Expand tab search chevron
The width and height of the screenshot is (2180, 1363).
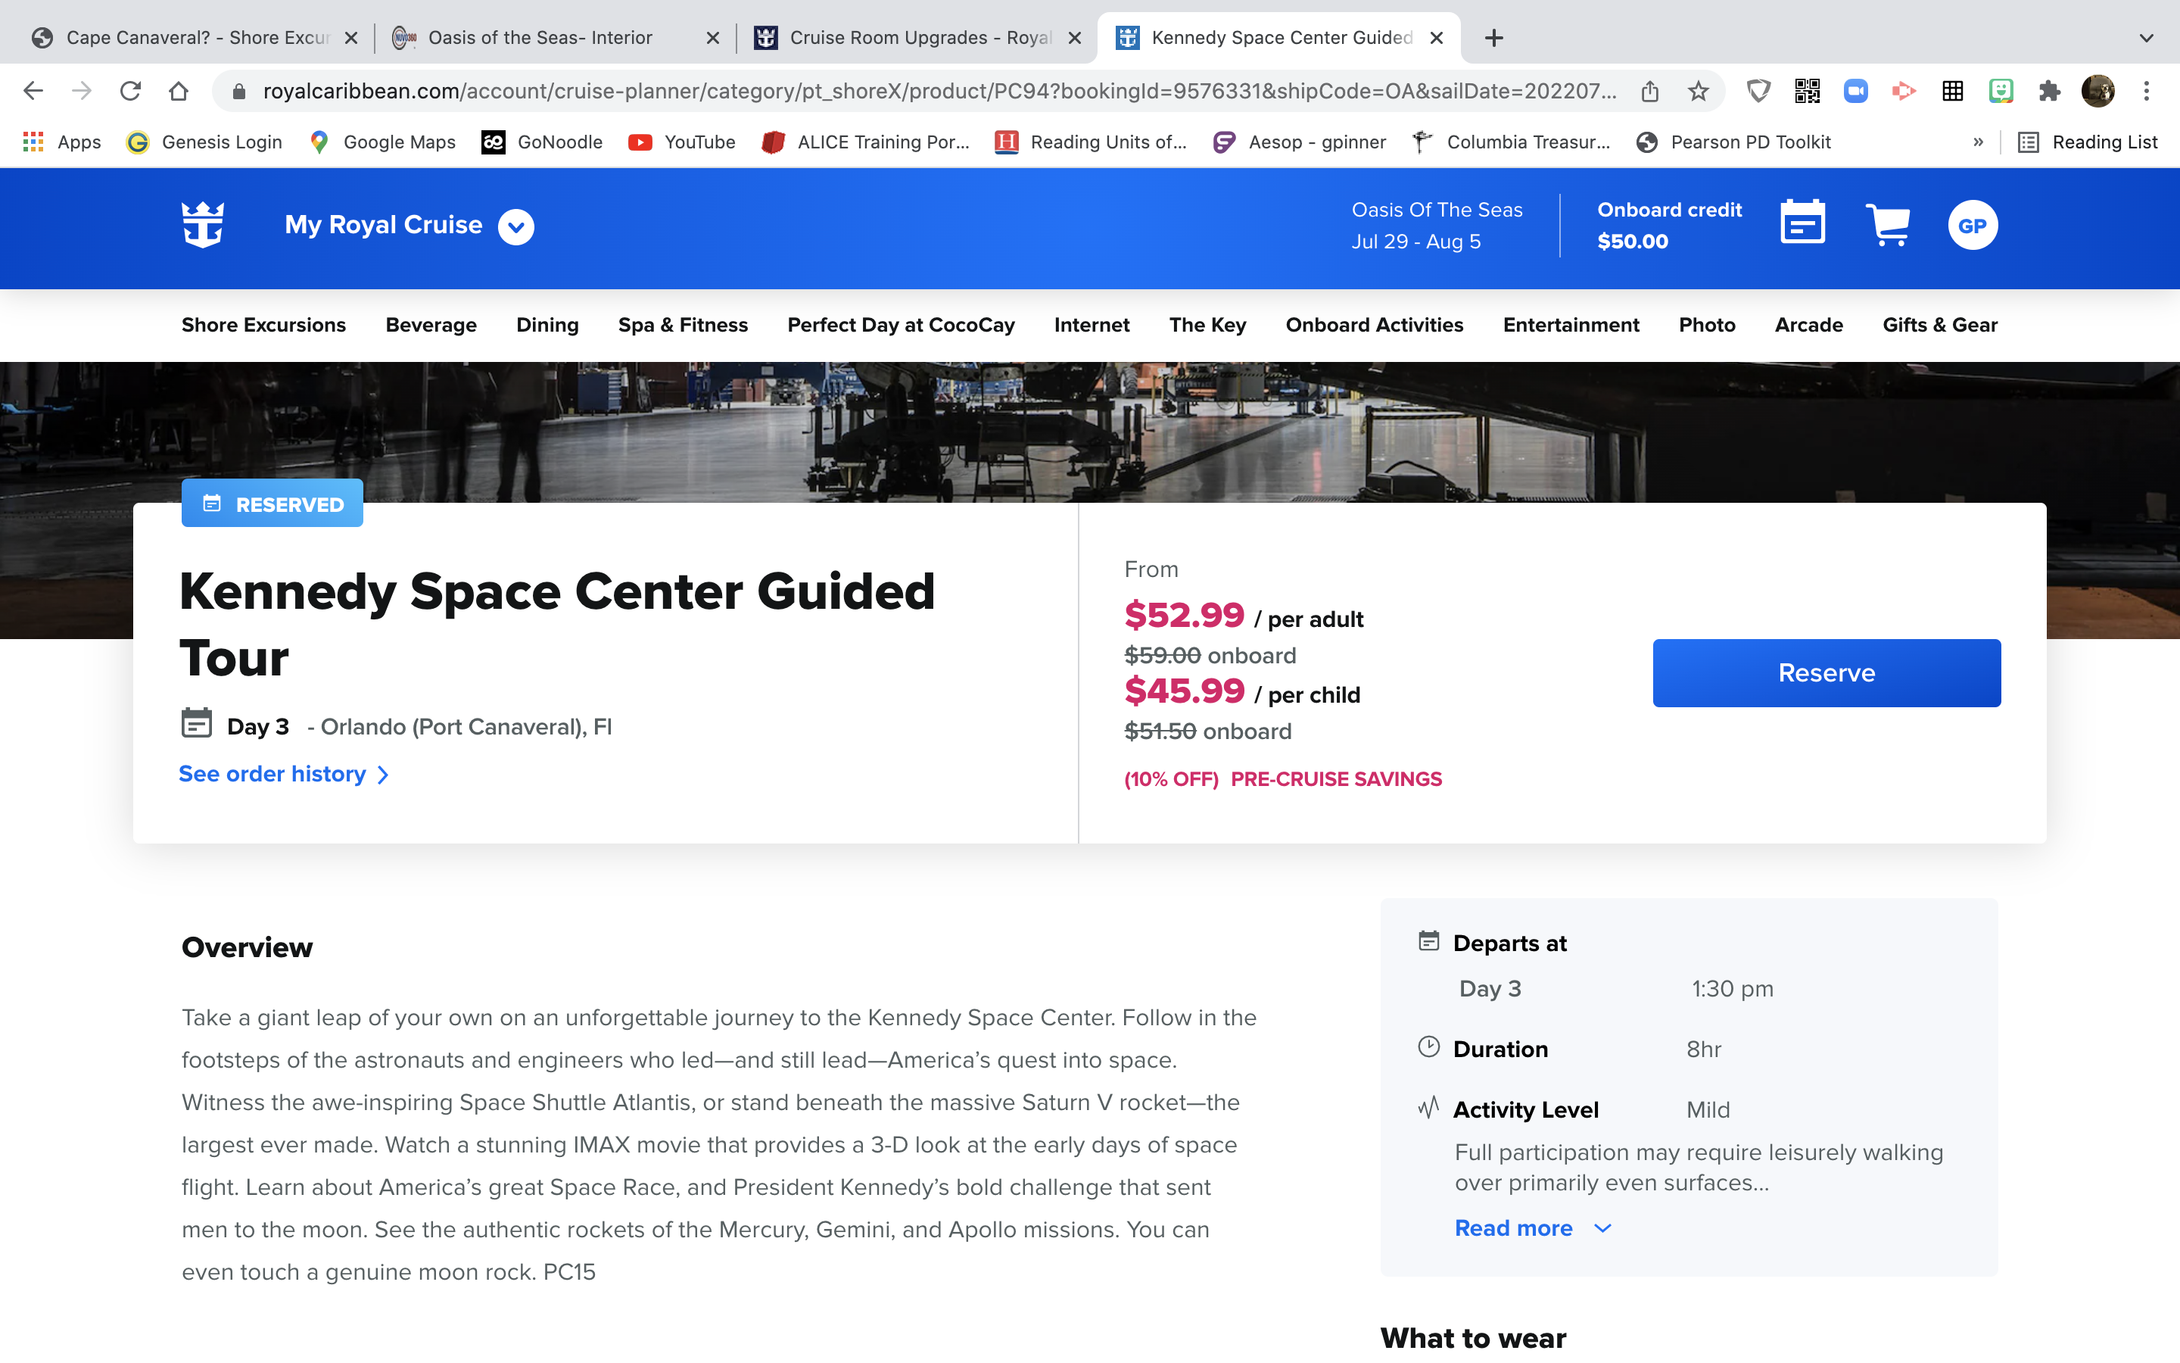click(x=2147, y=38)
